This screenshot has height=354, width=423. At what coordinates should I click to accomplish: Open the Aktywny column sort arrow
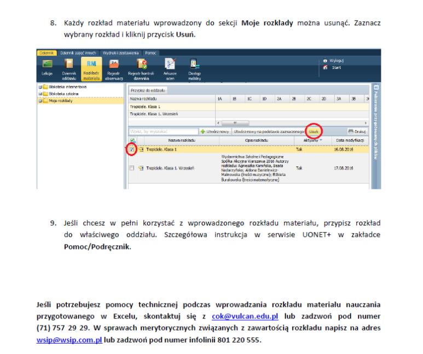point(321,140)
